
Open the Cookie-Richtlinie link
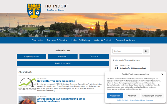pyautogui.click(x=122, y=100)
